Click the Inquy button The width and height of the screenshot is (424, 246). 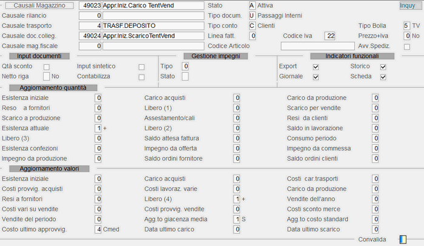click(x=408, y=5)
